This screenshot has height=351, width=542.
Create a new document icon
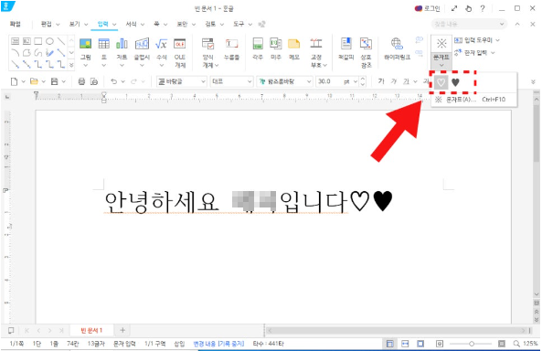click(x=14, y=81)
